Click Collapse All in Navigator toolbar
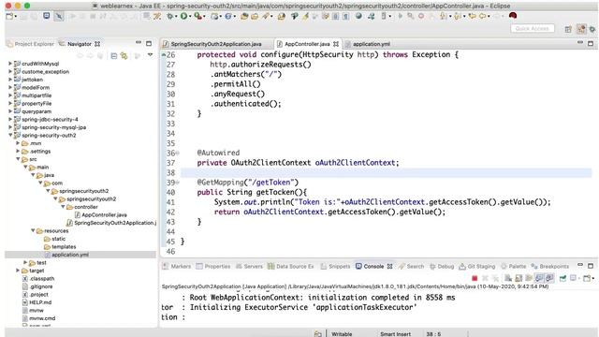 click(114, 56)
